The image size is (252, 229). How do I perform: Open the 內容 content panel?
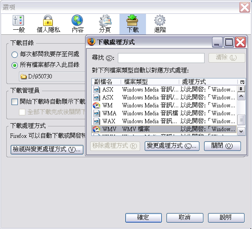(78, 24)
